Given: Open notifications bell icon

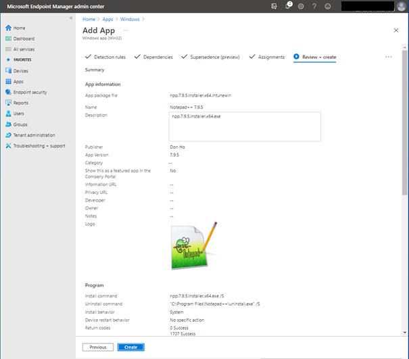Looking at the screenshot, I should [288, 6].
